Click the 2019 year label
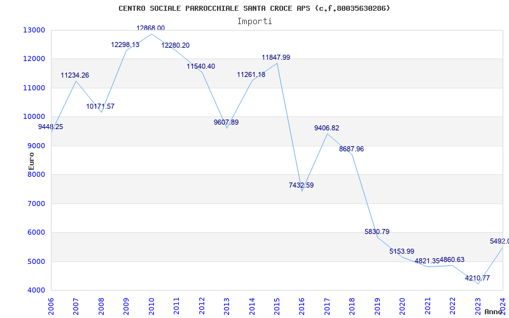509x318 pixels. pos(377,306)
